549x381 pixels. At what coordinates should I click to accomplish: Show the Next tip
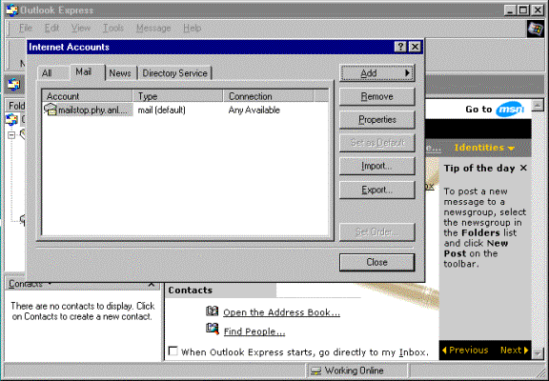click(x=515, y=350)
